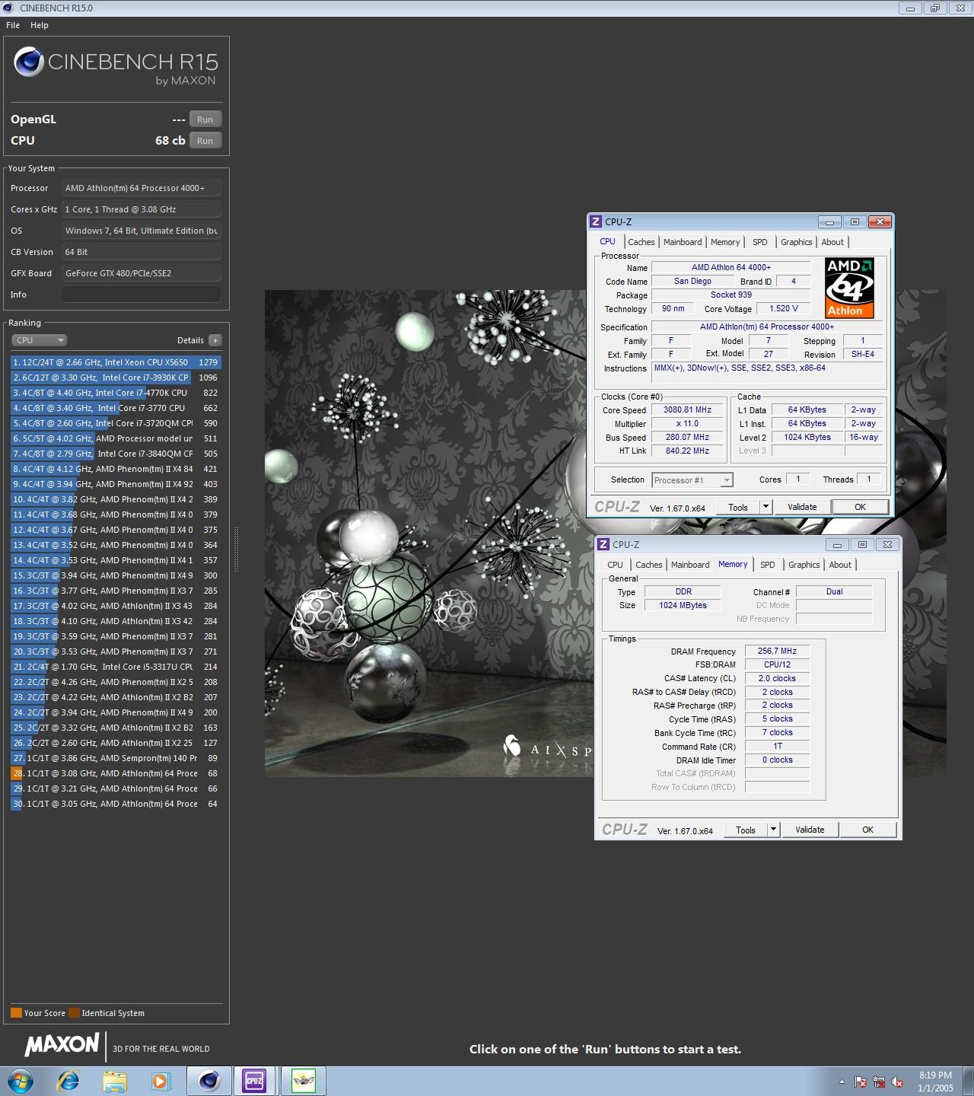Open About tab in lower CPU-Z window
This screenshot has width=974, height=1096.
[x=840, y=565]
